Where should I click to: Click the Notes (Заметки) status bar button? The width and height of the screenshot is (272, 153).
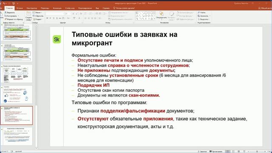pyautogui.click(x=202, y=151)
